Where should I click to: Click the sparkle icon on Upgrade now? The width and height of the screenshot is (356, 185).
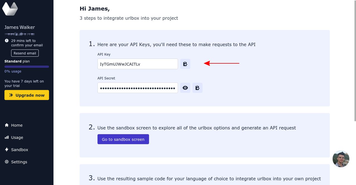click(11, 95)
